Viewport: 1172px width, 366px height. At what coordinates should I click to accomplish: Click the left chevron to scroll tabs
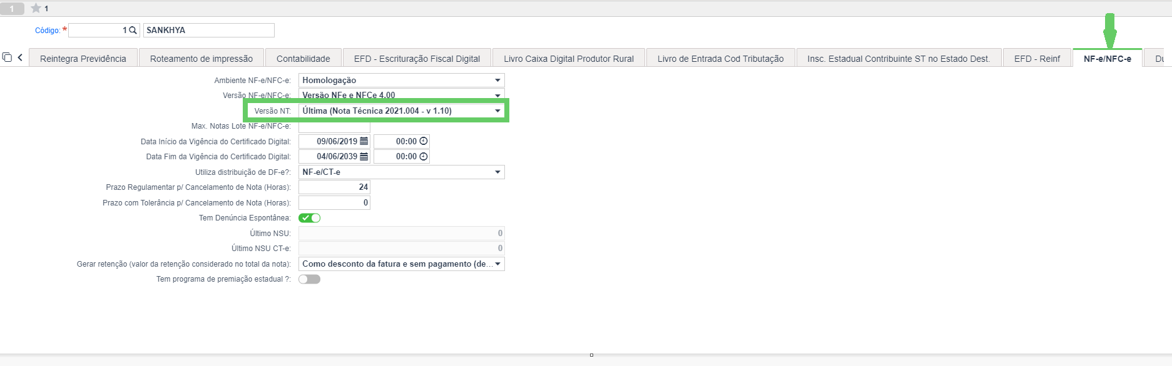click(x=20, y=57)
